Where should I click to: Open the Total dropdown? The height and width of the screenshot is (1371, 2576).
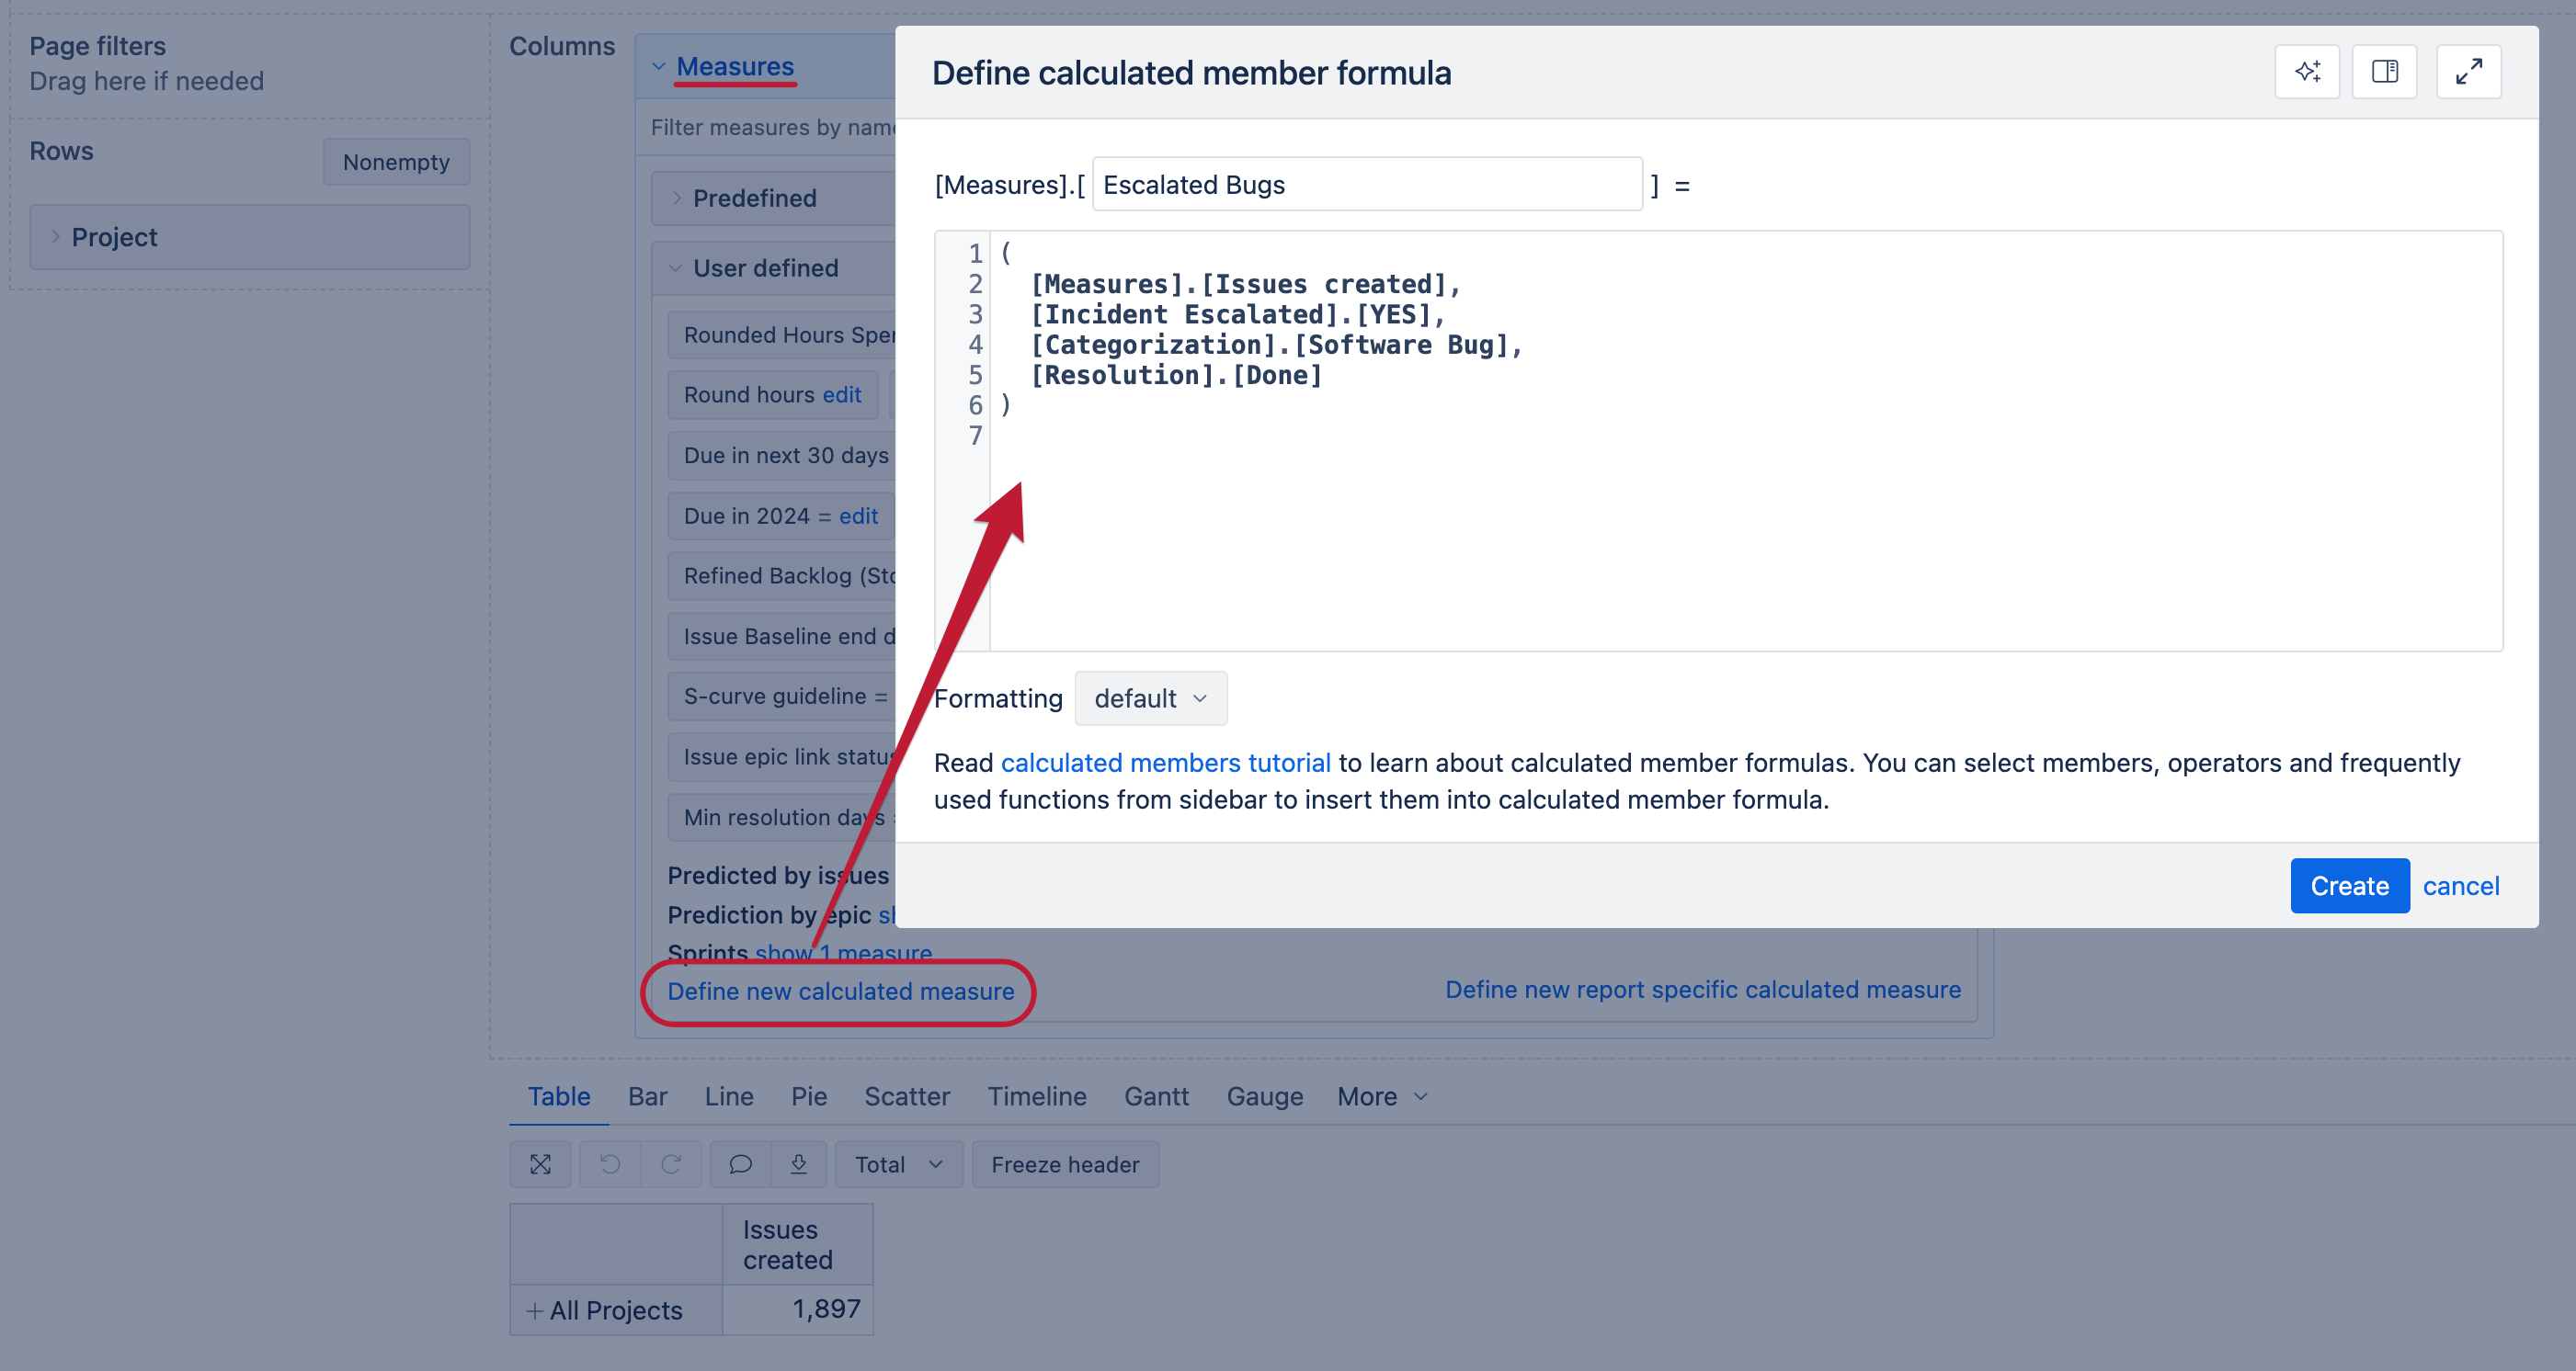tap(897, 1164)
